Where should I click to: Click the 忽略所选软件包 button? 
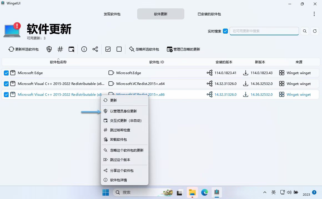pyautogui.click(x=144, y=49)
